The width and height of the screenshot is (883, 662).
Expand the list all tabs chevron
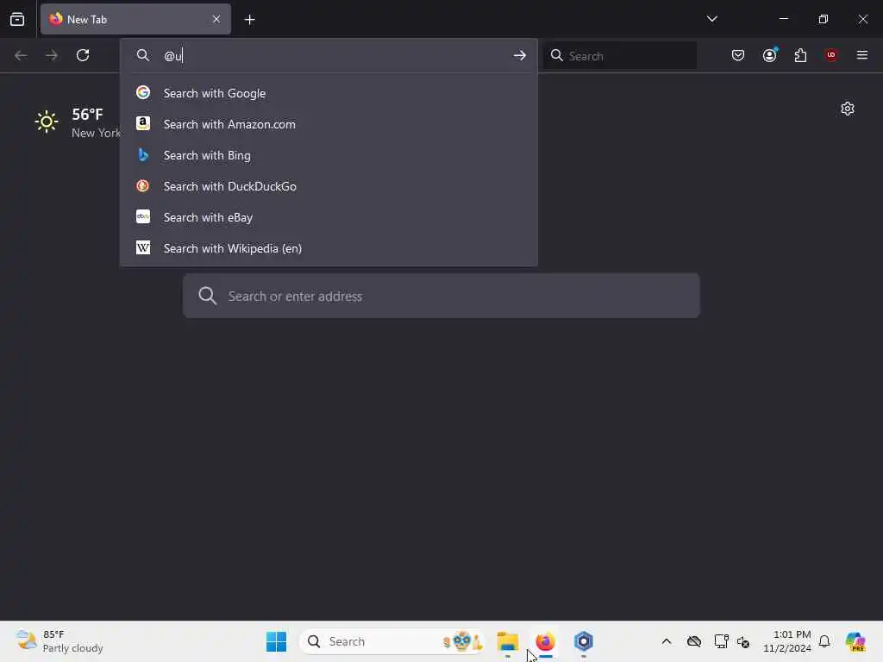[x=711, y=19]
